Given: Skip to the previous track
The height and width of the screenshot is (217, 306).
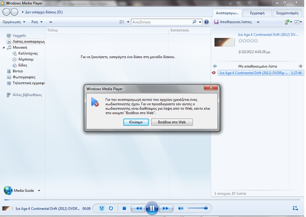Looking at the screenshot, I should pos(138,208).
